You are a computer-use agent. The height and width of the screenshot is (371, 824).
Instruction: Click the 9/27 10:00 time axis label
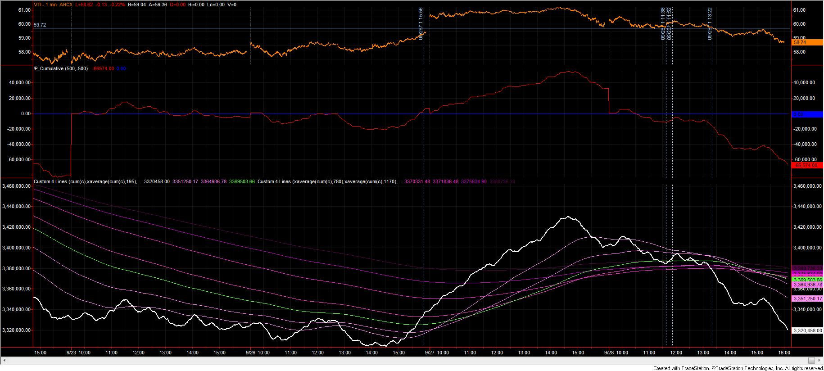pyautogui.click(x=436, y=353)
